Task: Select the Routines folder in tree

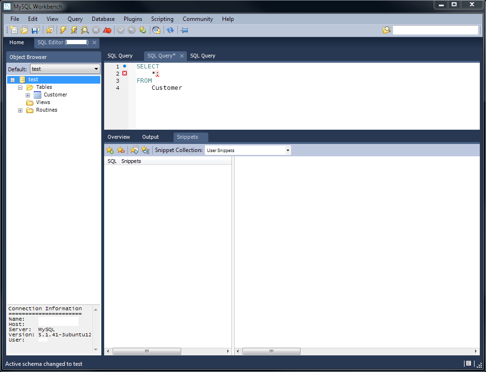Action: click(x=47, y=110)
